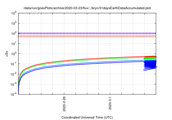
Task: Click the plot file path title
Action: tap(87, 8)
